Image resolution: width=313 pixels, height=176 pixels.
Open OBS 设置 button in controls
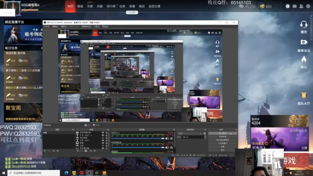(x=223, y=147)
